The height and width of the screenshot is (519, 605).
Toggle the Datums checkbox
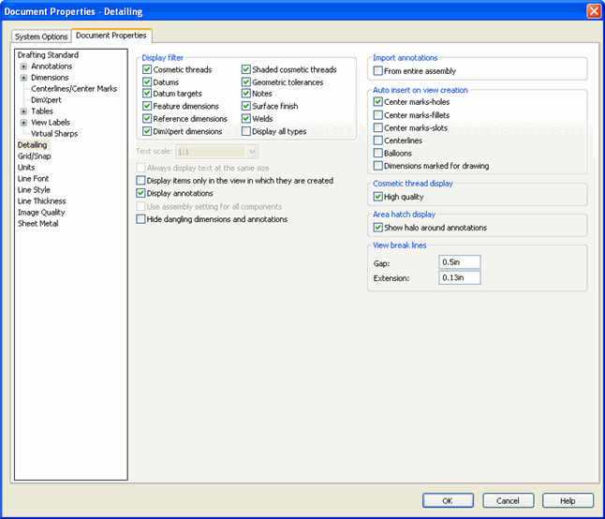click(147, 82)
